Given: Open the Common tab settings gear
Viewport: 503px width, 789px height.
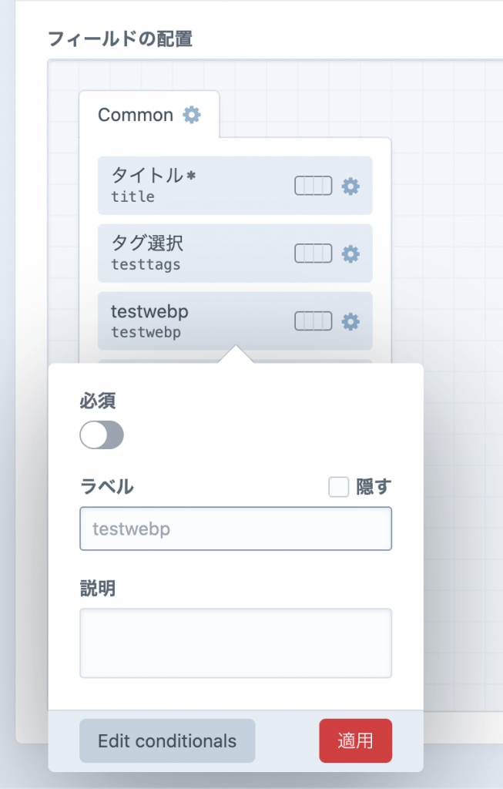Looking at the screenshot, I should click(x=191, y=115).
